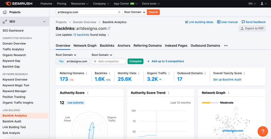Screen dimensions: 271x139
Task: Open the EN language selector
Action: (252, 4)
